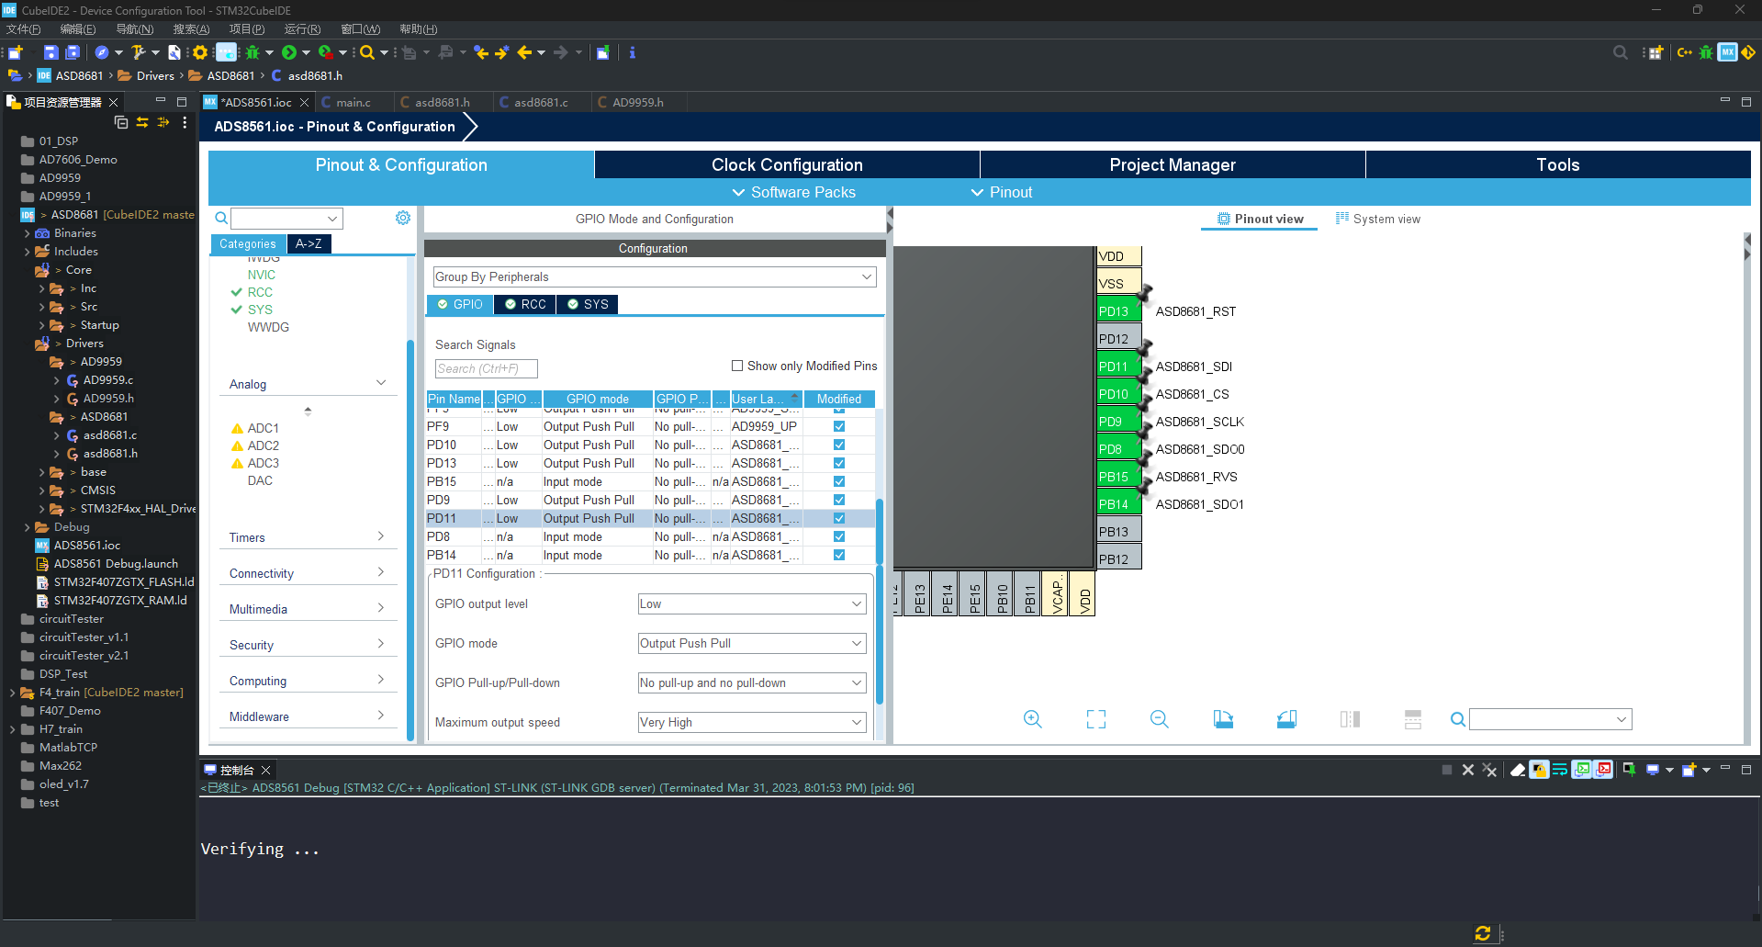Click the Search Signals input field
The height and width of the screenshot is (947, 1762).
[486, 368]
